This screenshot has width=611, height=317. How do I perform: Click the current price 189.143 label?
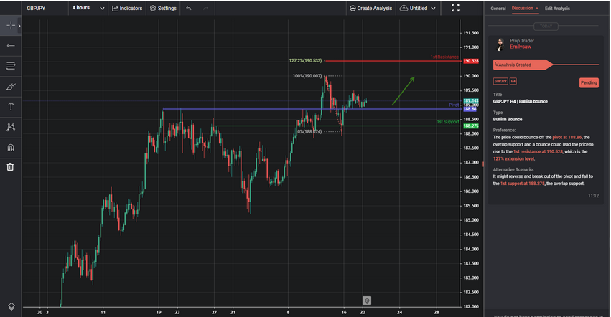click(x=471, y=101)
